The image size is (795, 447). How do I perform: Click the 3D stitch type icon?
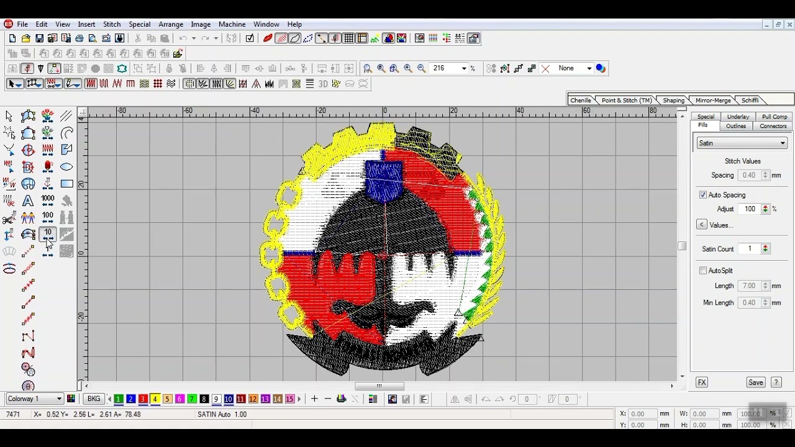pos(323,84)
